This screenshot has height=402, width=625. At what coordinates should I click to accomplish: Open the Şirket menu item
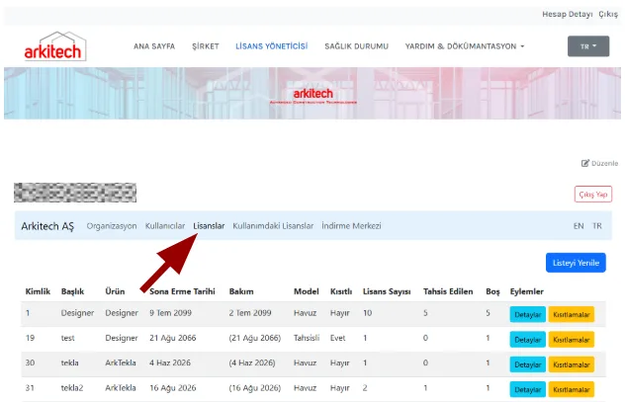point(206,46)
